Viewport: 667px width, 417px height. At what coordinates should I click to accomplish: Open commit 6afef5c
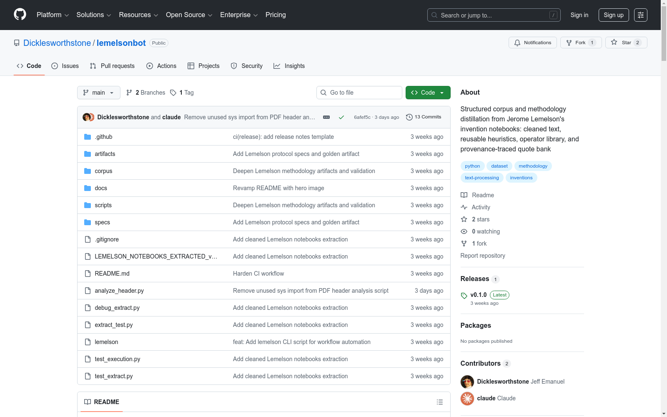[362, 117]
